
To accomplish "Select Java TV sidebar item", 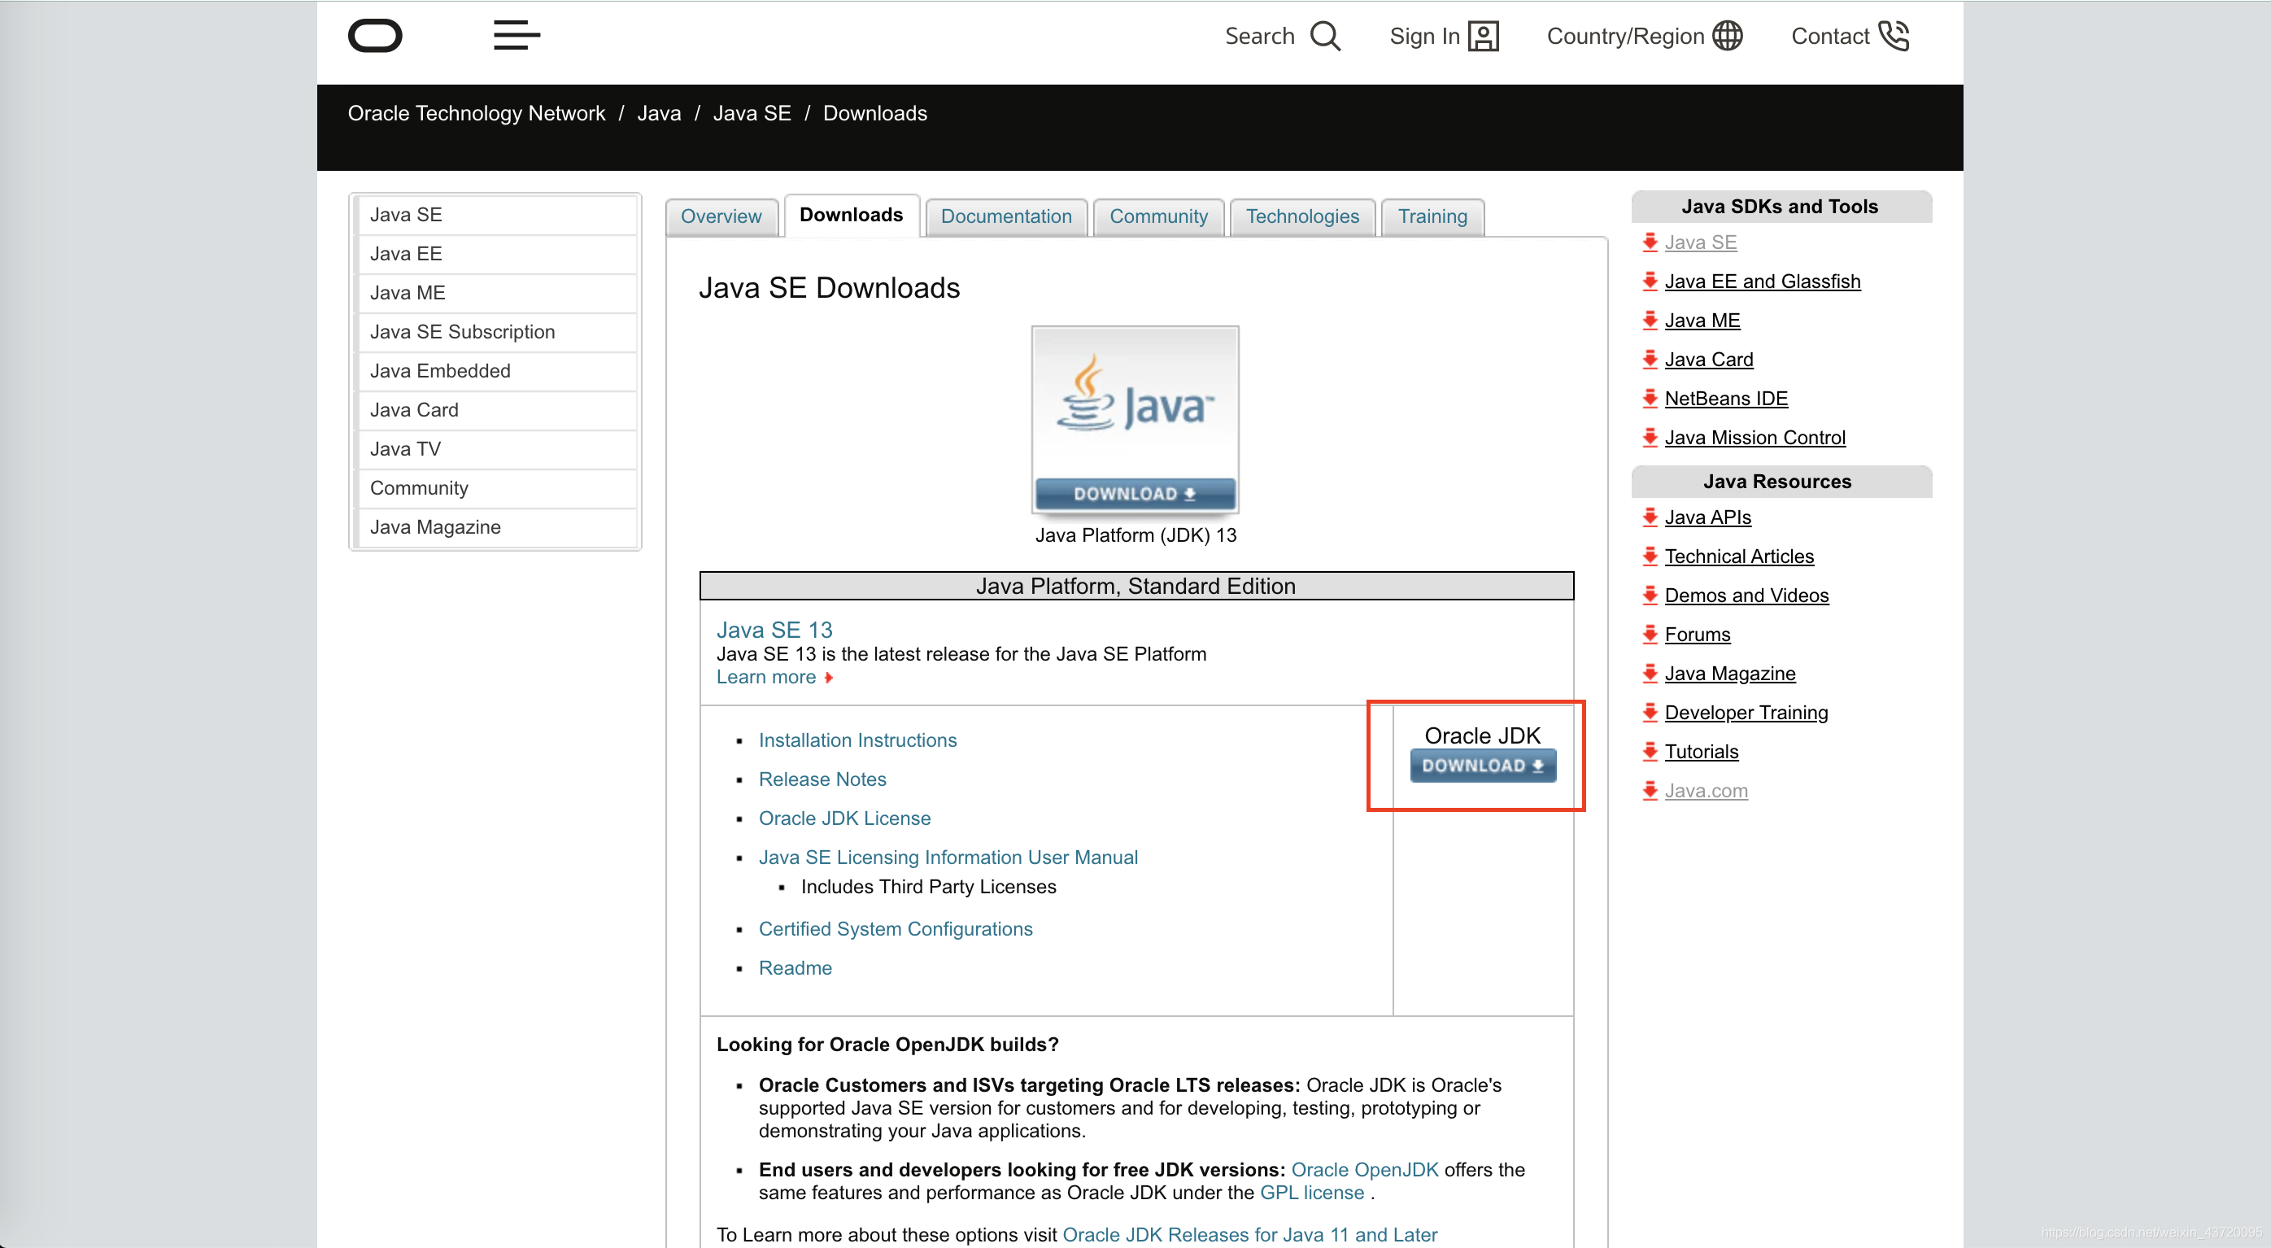I will tap(495, 449).
